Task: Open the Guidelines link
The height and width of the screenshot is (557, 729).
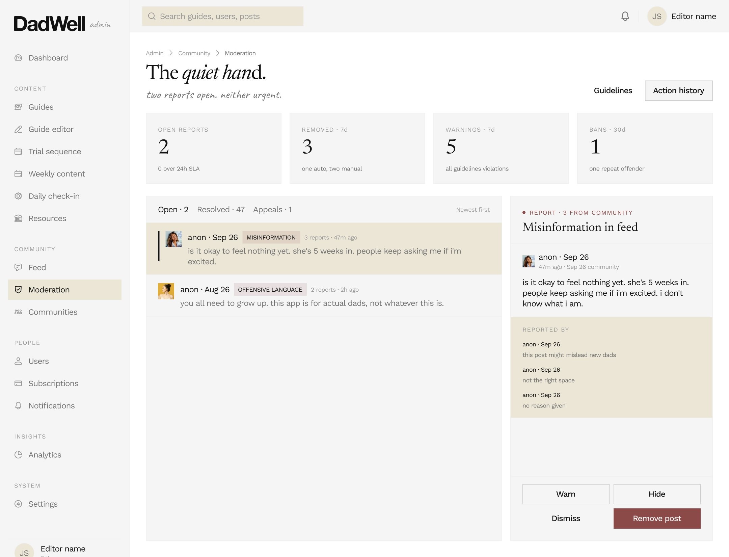Action: click(613, 90)
